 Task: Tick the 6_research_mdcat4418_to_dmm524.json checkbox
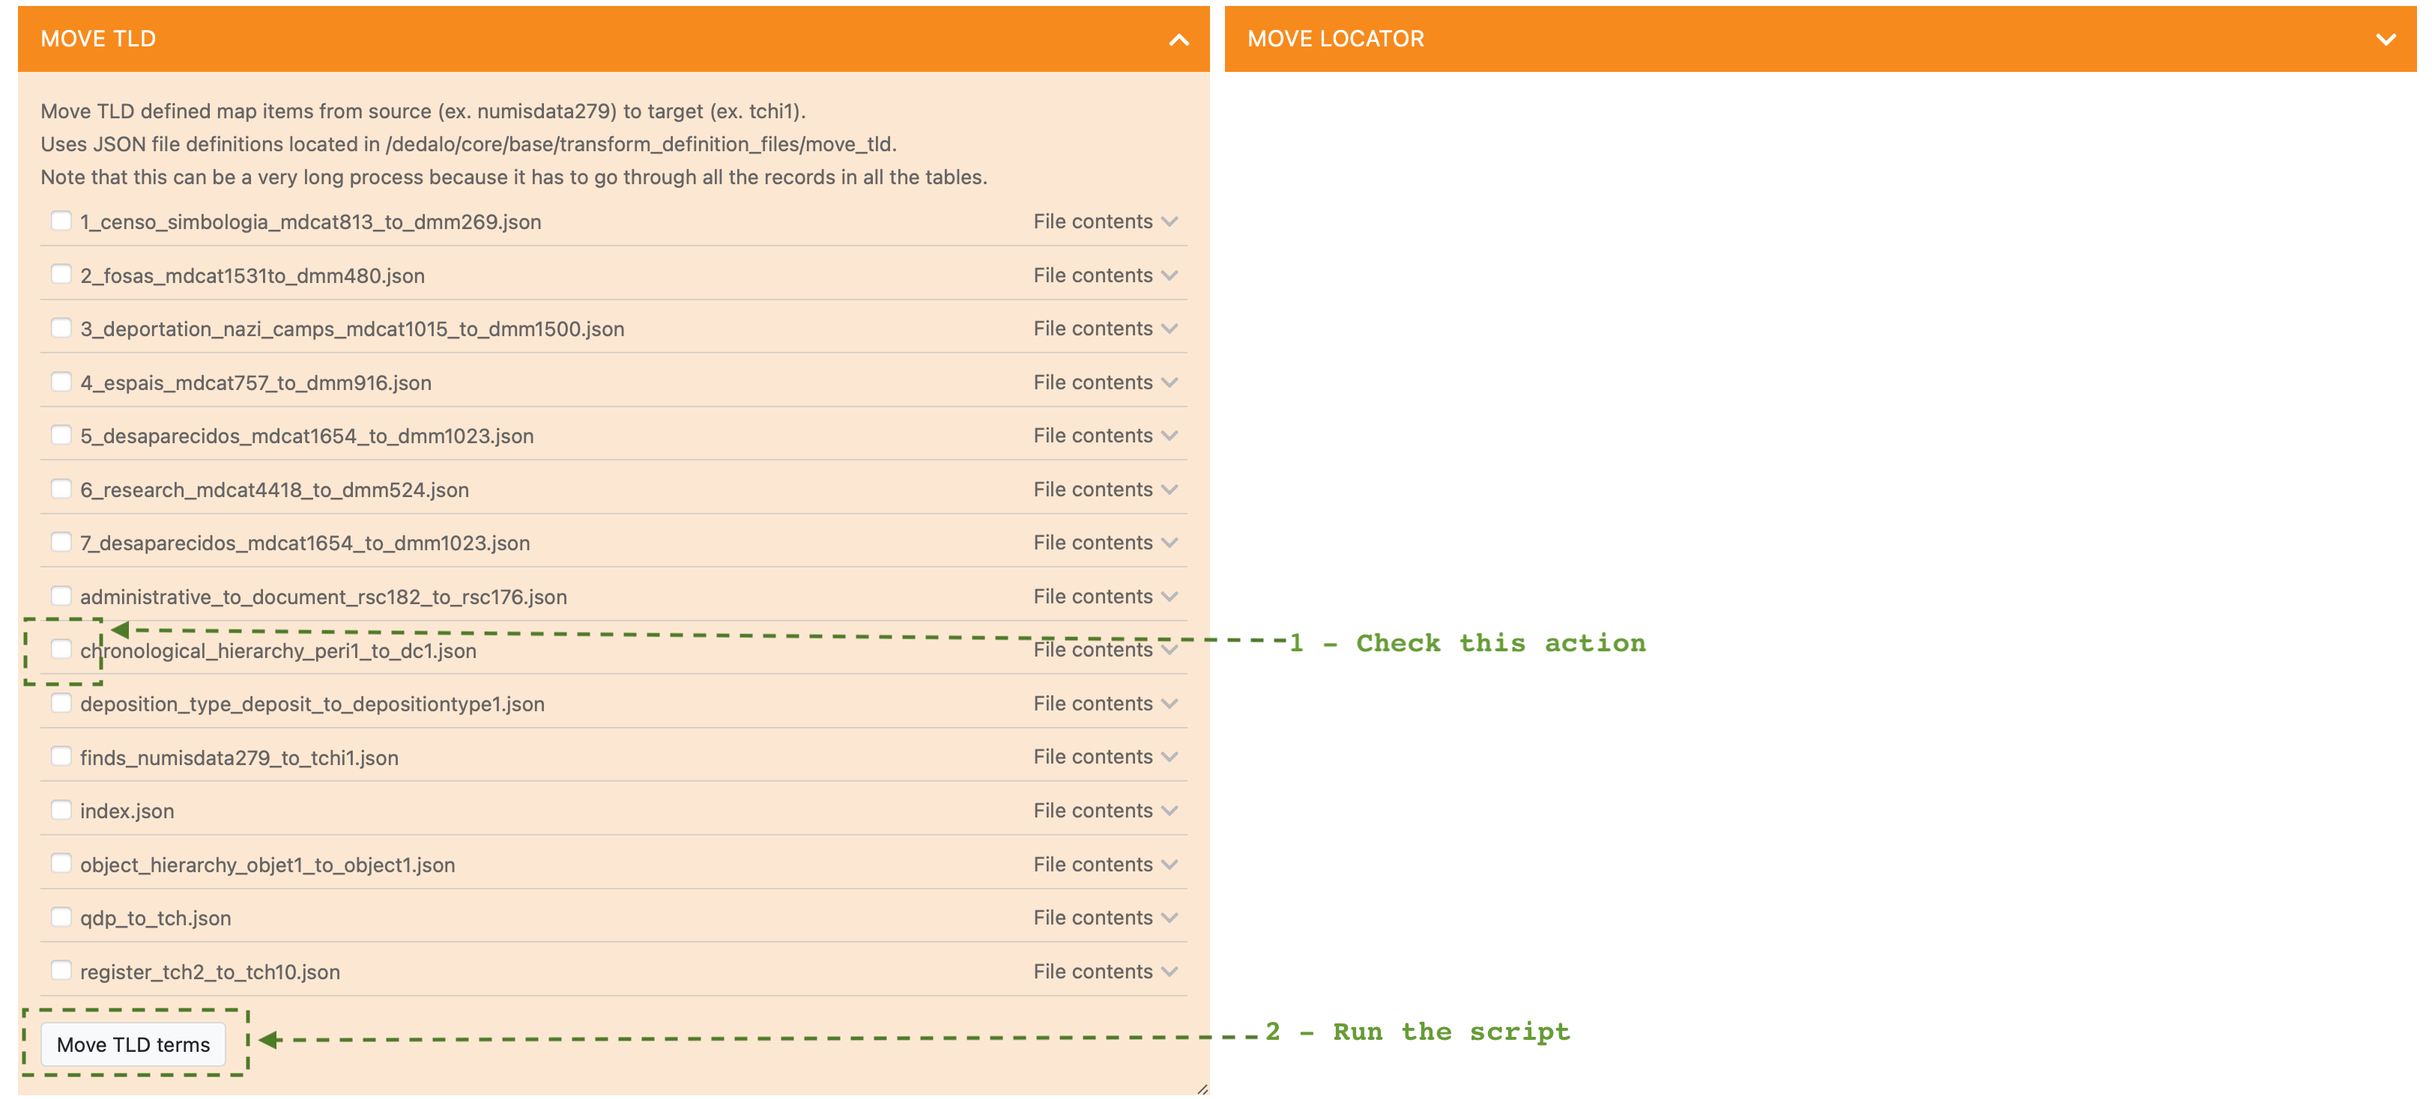pos(61,489)
